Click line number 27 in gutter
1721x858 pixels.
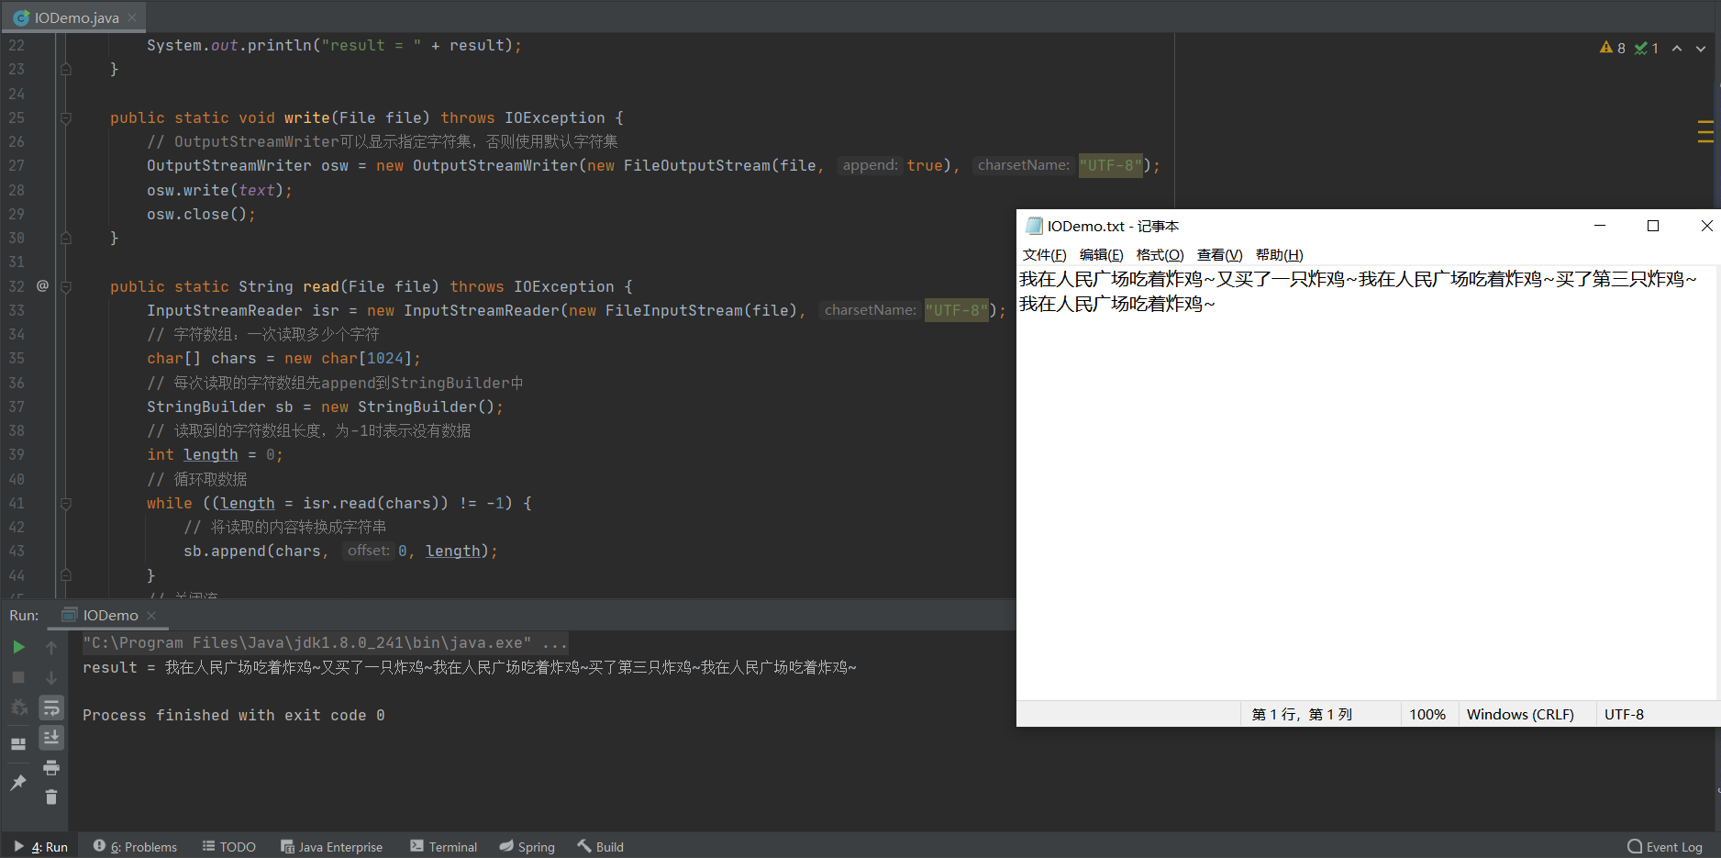[17, 166]
